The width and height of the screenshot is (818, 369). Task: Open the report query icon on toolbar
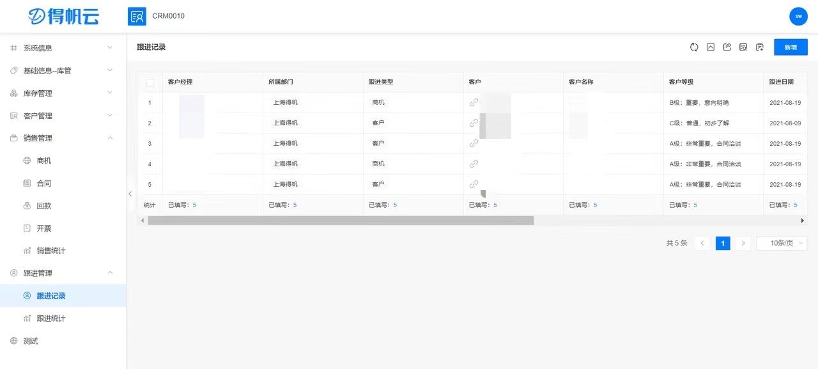point(743,47)
